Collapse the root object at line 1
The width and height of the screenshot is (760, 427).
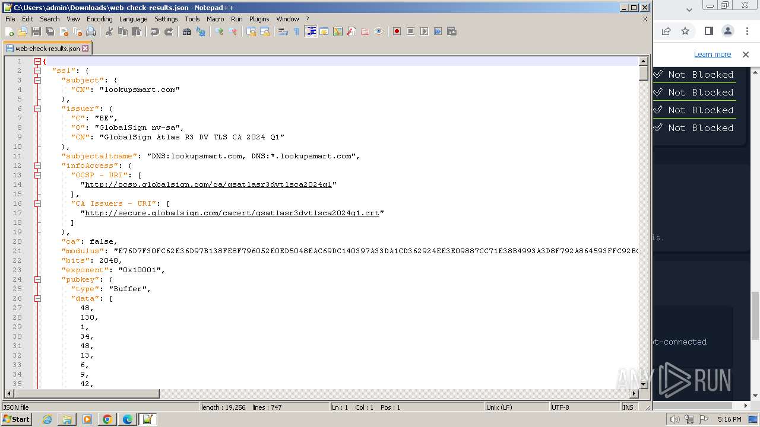click(37, 61)
